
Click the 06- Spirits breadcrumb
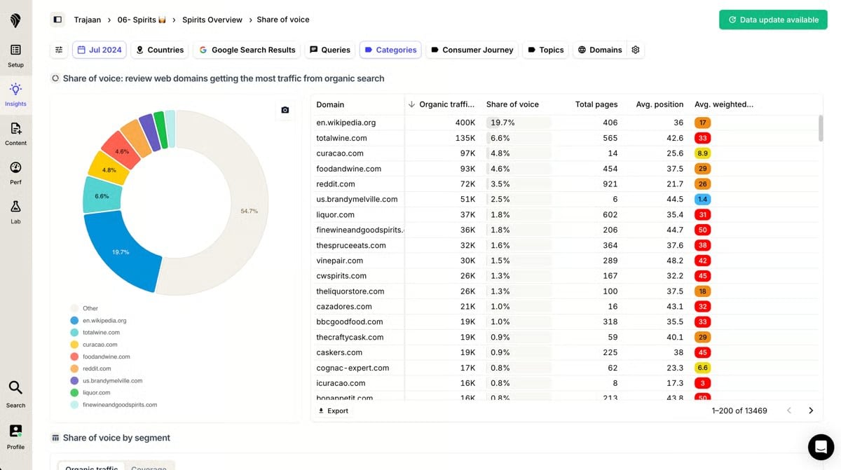[x=142, y=20]
